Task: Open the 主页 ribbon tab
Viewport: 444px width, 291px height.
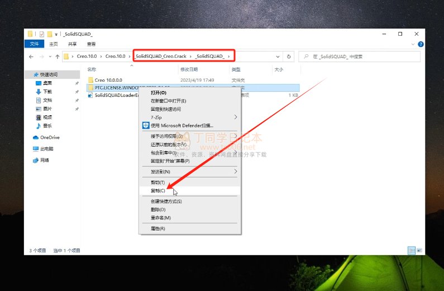Action: (x=53, y=44)
